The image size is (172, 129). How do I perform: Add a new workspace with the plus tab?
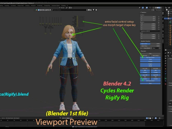click(67, 5)
